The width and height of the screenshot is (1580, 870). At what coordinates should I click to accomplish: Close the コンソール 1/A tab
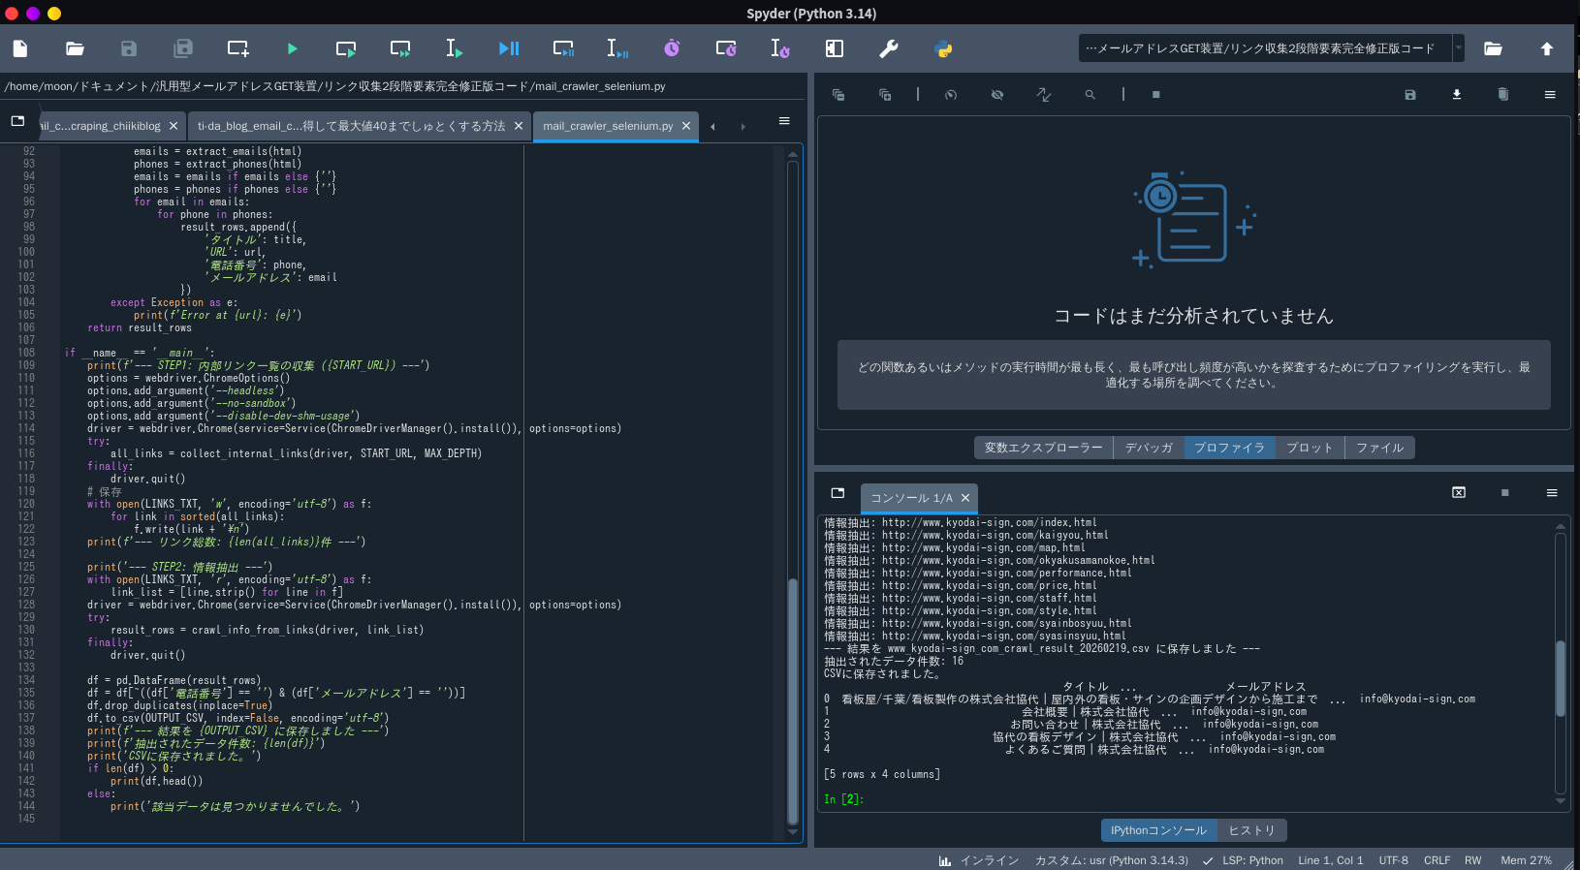pyautogui.click(x=965, y=498)
